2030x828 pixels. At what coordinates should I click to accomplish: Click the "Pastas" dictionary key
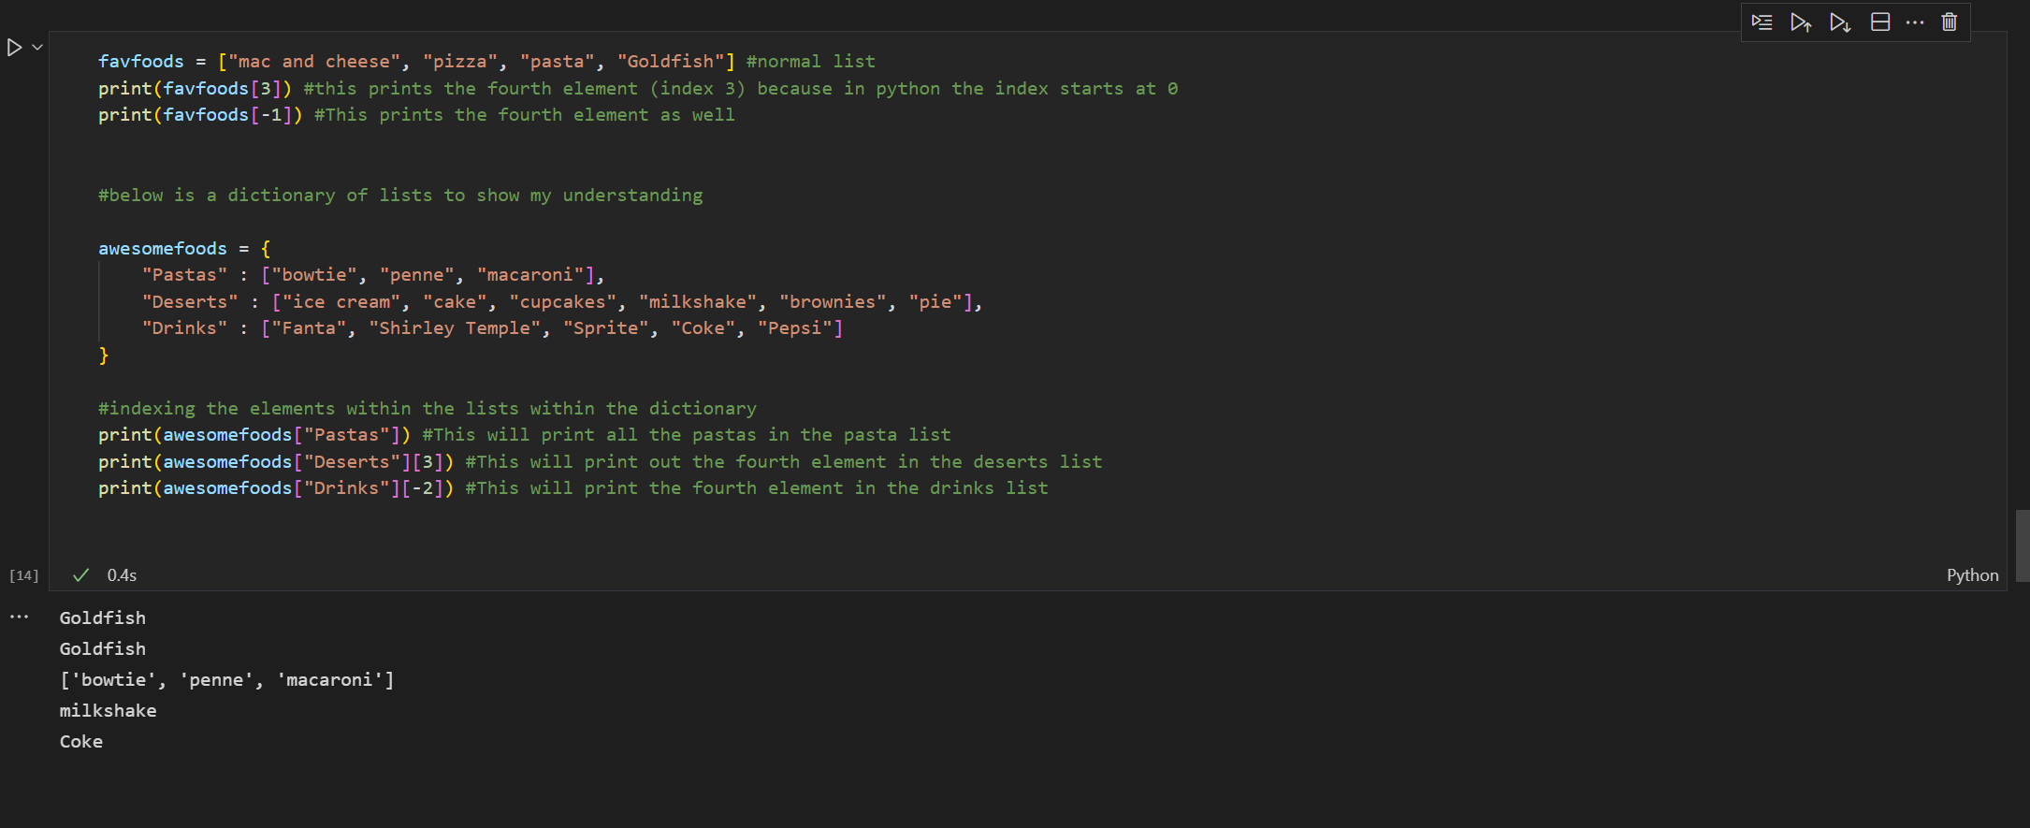(x=184, y=275)
